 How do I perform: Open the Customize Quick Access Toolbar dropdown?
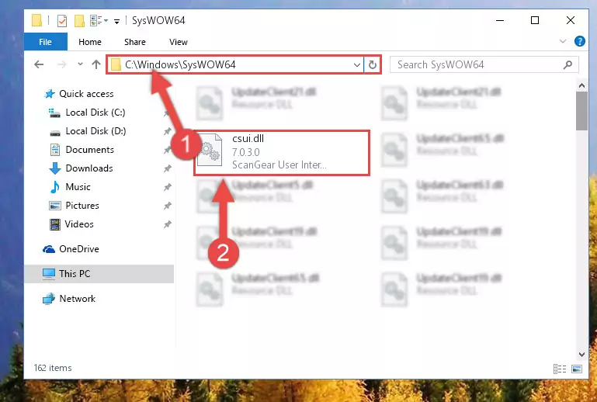coord(117,21)
